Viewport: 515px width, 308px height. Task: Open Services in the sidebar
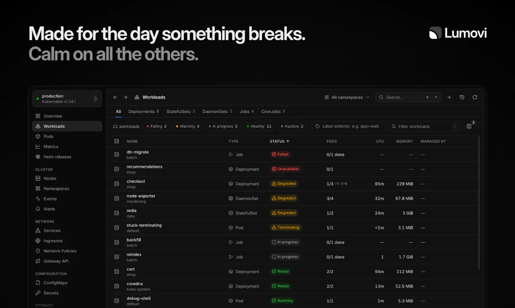[x=67, y=230]
